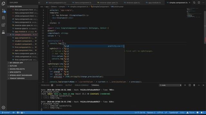Select TypeScript version 3.5.2 in status bar
The width and height of the screenshot is (206, 115).
pyautogui.click(x=182, y=112)
